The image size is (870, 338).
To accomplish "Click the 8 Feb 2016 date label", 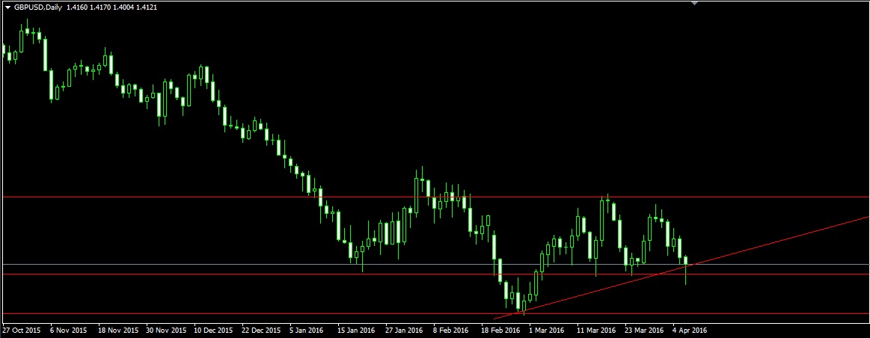I will 451,330.
